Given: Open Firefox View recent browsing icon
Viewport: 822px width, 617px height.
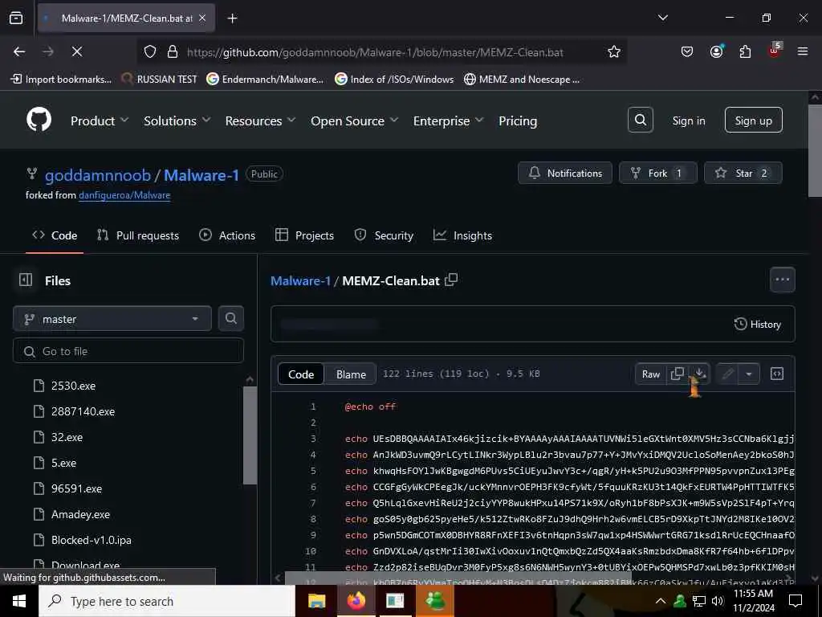Looking at the screenshot, I should pyautogui.click(x=16, y=18).
